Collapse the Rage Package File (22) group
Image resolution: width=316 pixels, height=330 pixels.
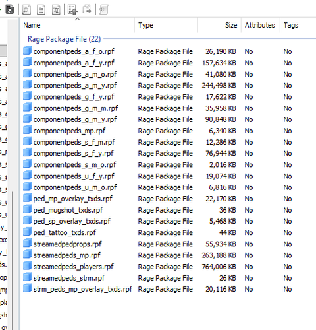[x=64, y=39]
